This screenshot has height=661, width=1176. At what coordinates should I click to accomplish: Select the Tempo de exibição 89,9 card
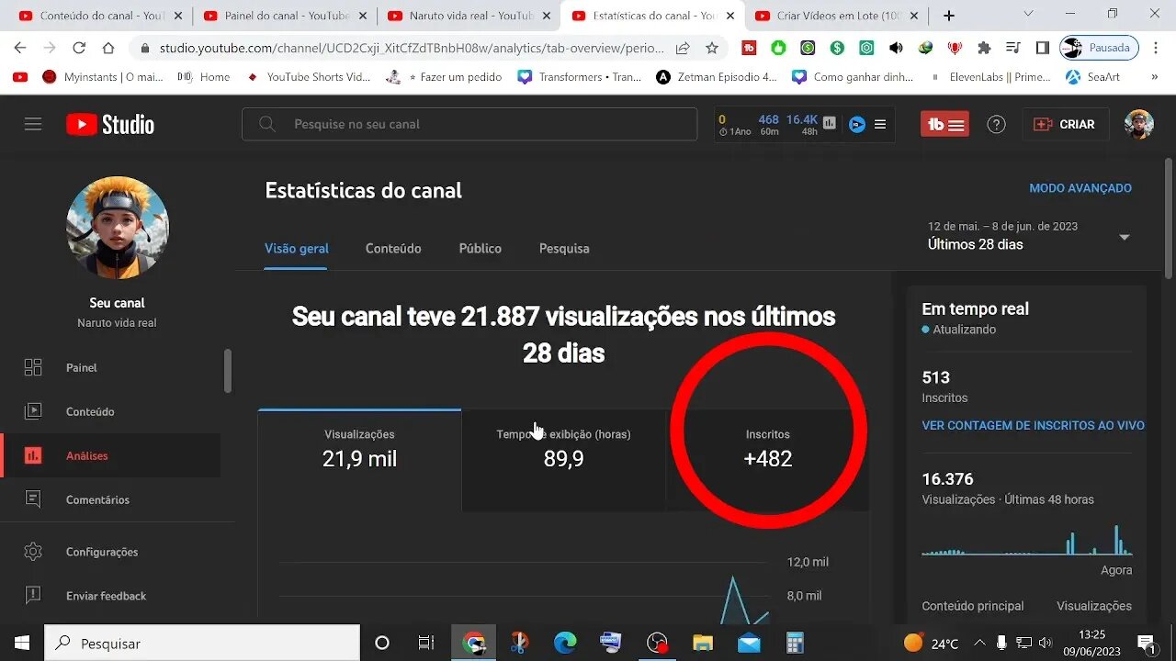[x=563, y=460]
